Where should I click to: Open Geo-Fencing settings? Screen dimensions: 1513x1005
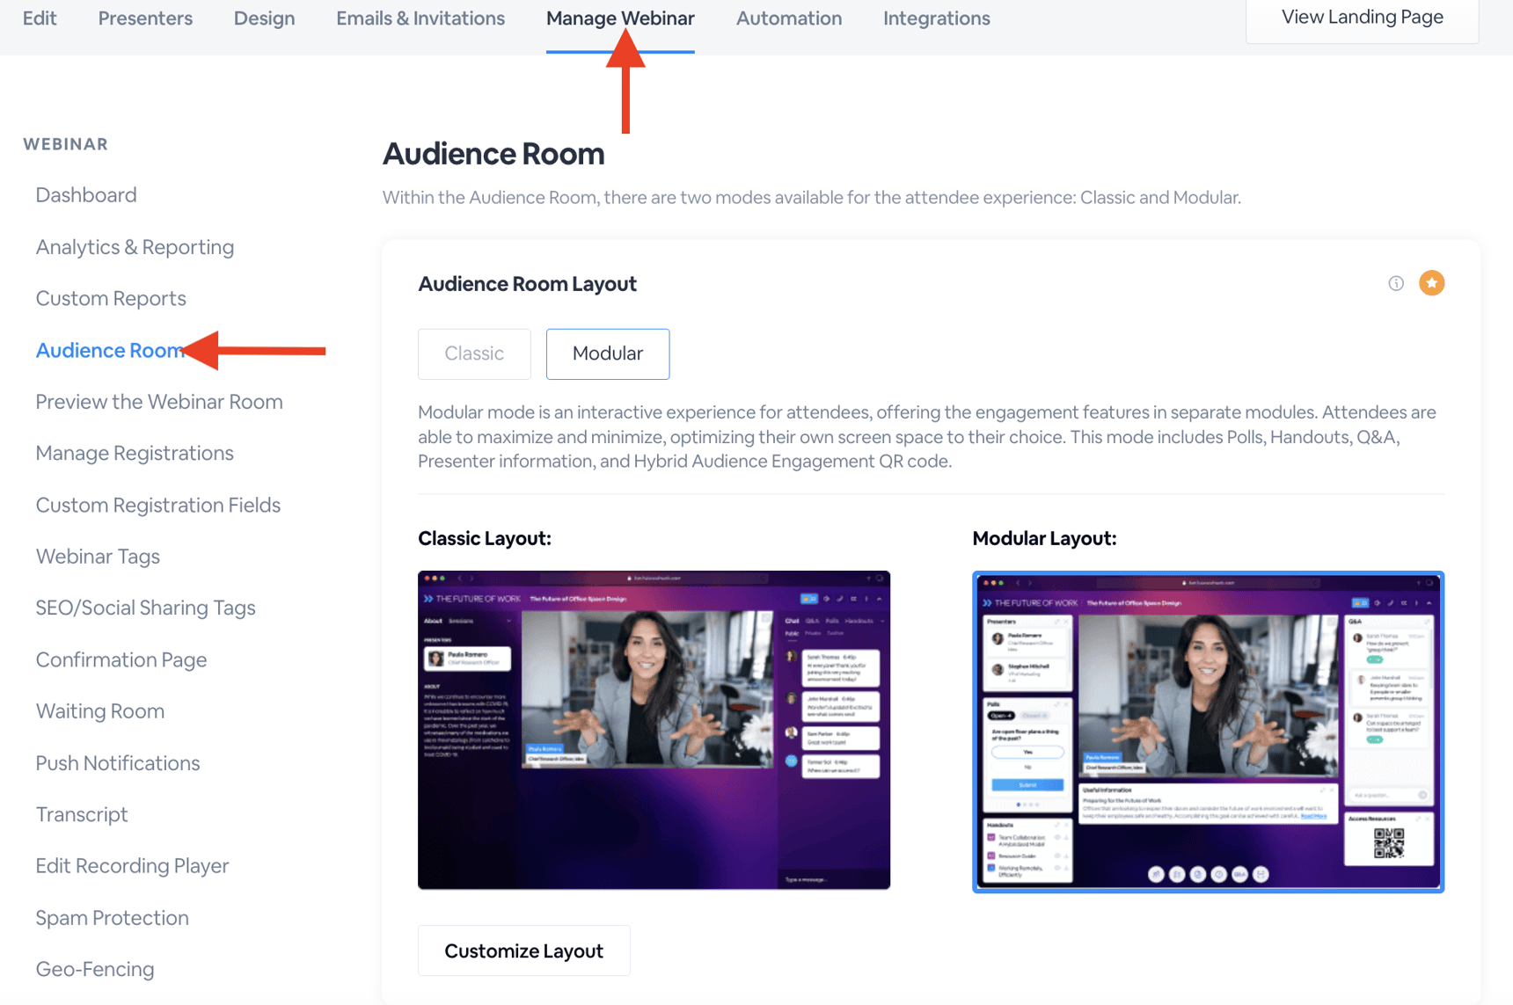(95, 968)
